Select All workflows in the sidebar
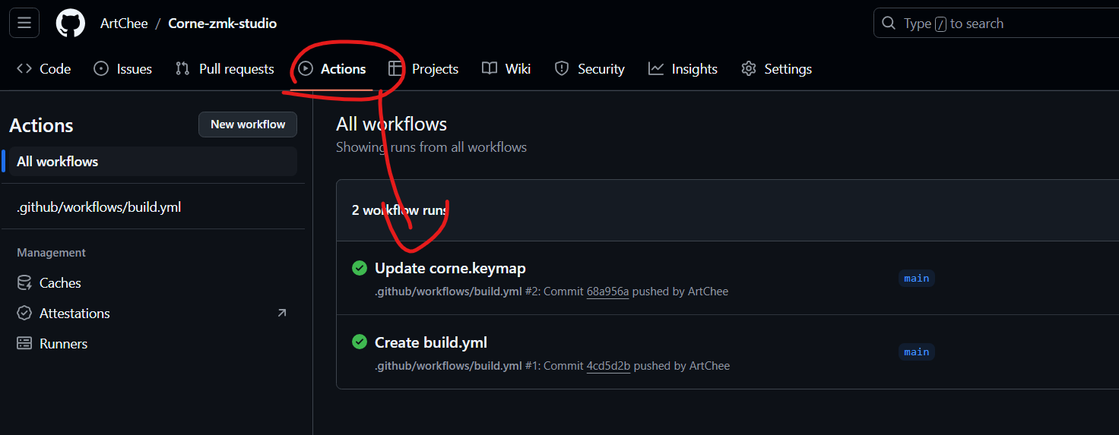This screenshot has width=1119, height=435. point(153,162)
